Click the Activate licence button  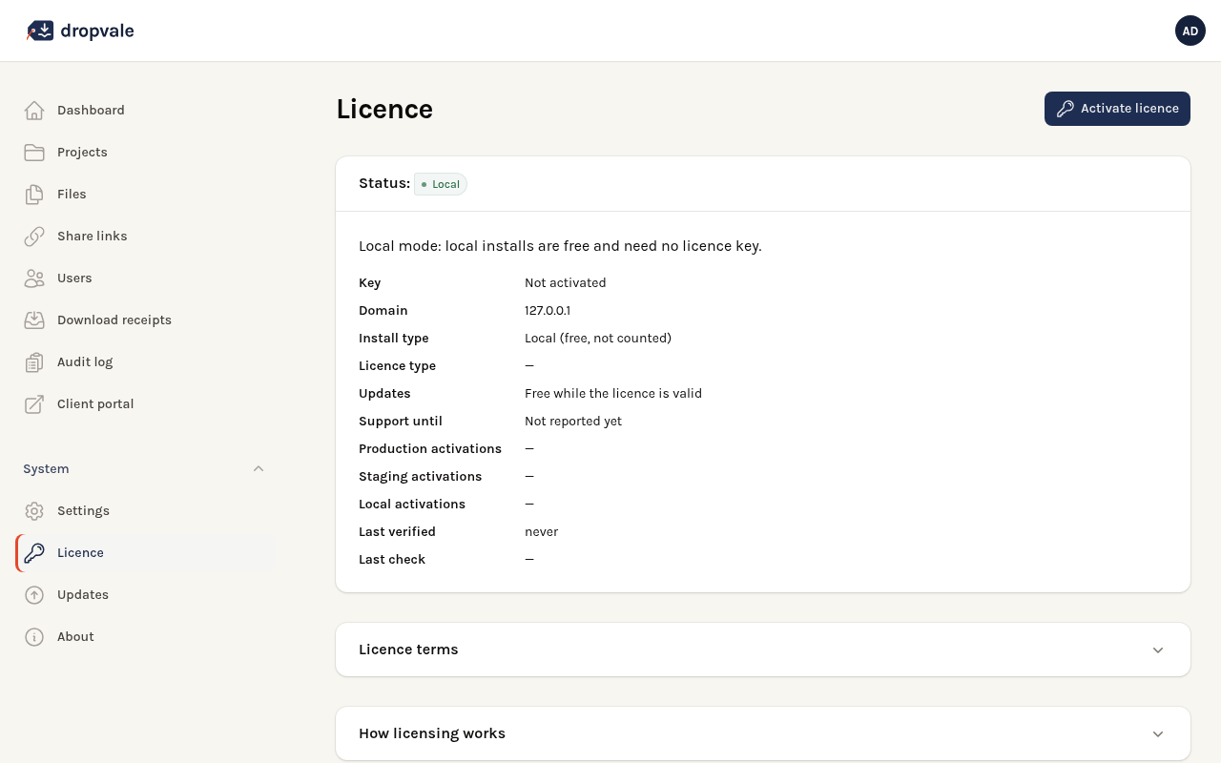tap(1117, 109)
